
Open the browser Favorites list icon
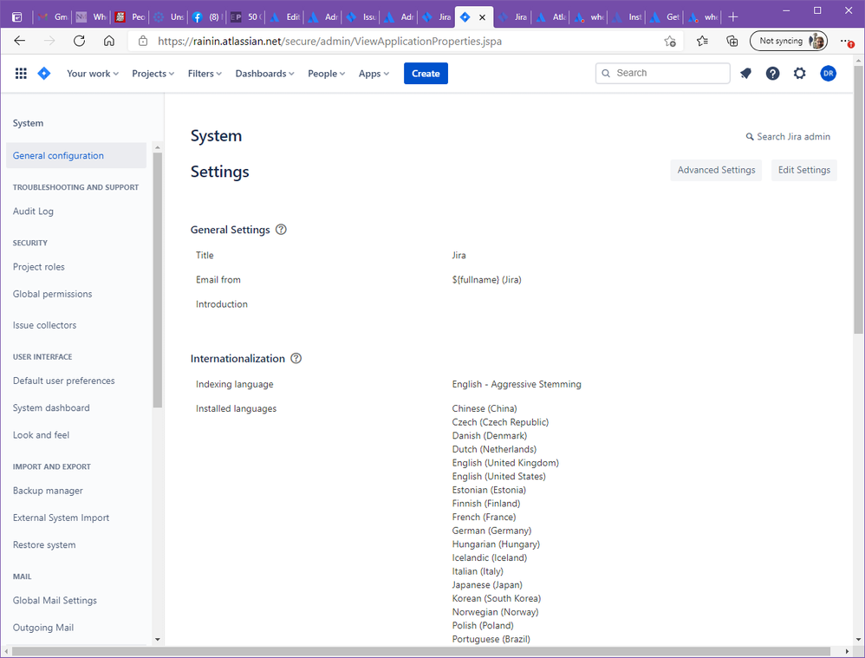click(702, 41)
